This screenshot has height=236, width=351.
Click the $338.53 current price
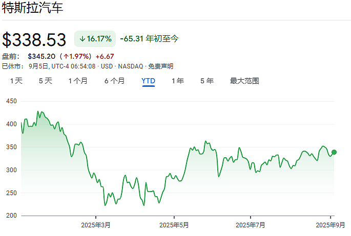pyautogui.click(x=34, y=40)
